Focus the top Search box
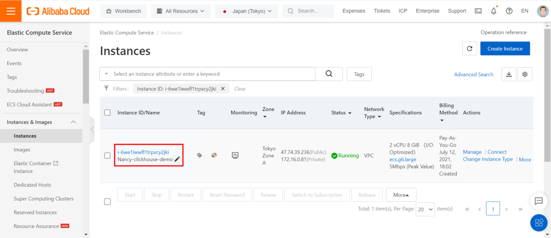 point(308,11)
